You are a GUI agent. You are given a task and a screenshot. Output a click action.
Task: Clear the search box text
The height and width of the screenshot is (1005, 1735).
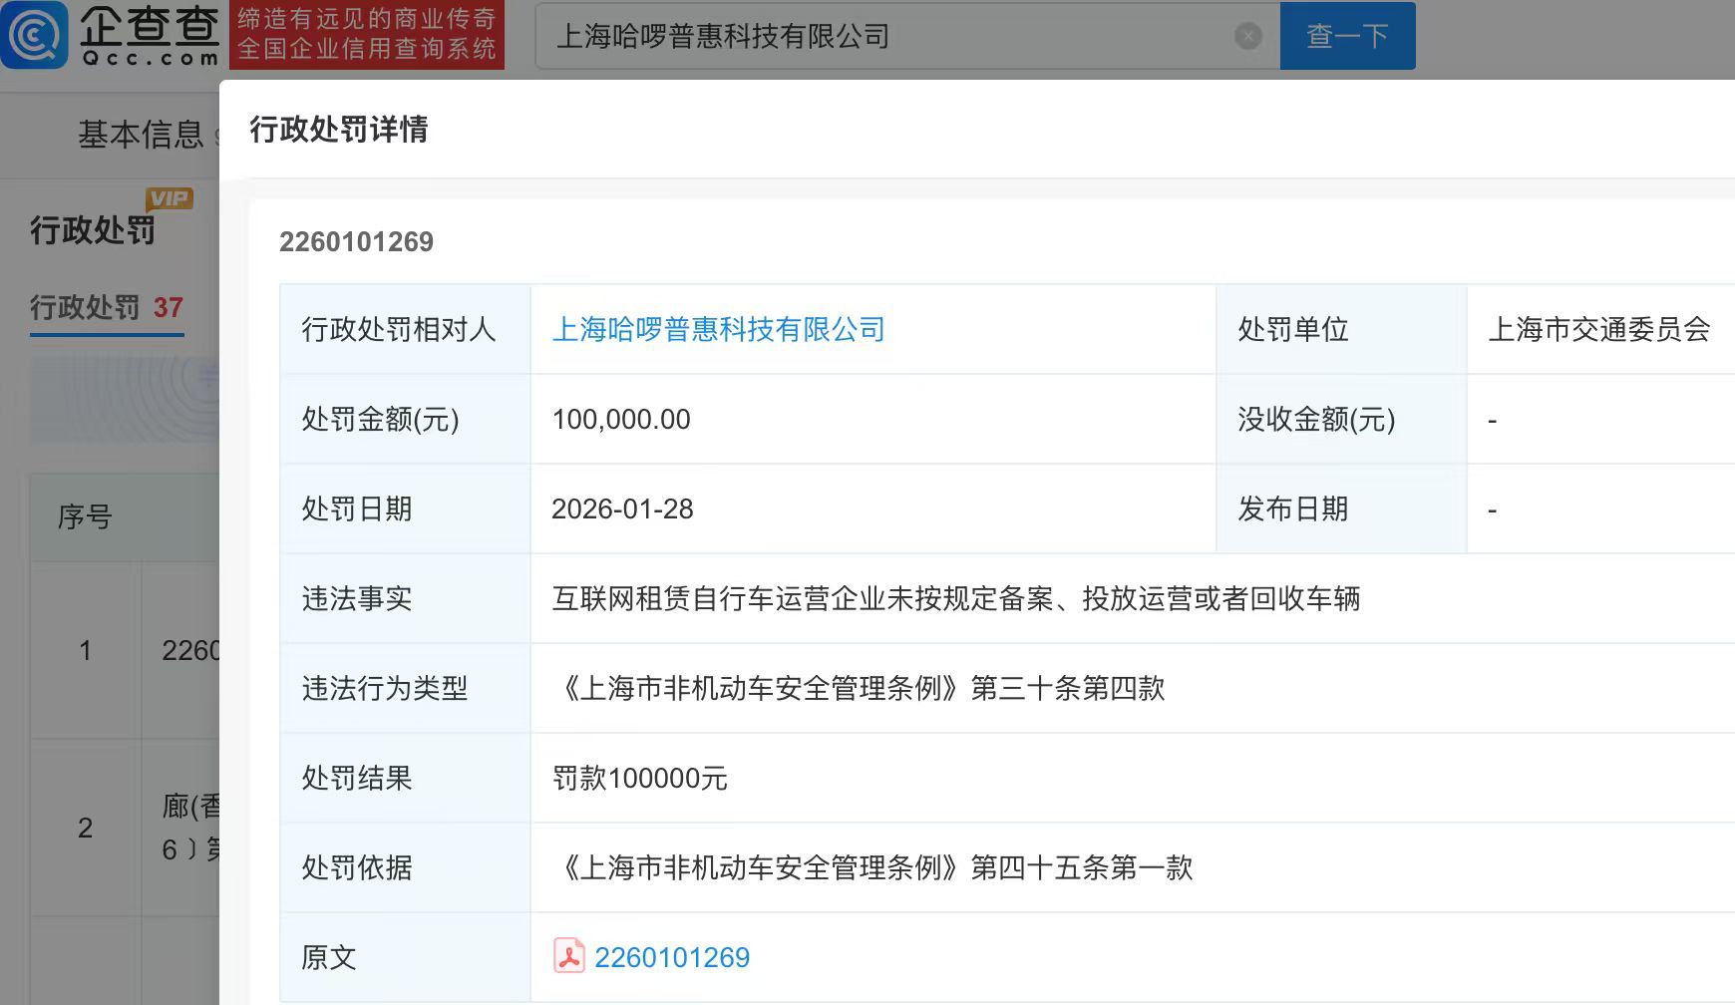tap(1247, 37)
